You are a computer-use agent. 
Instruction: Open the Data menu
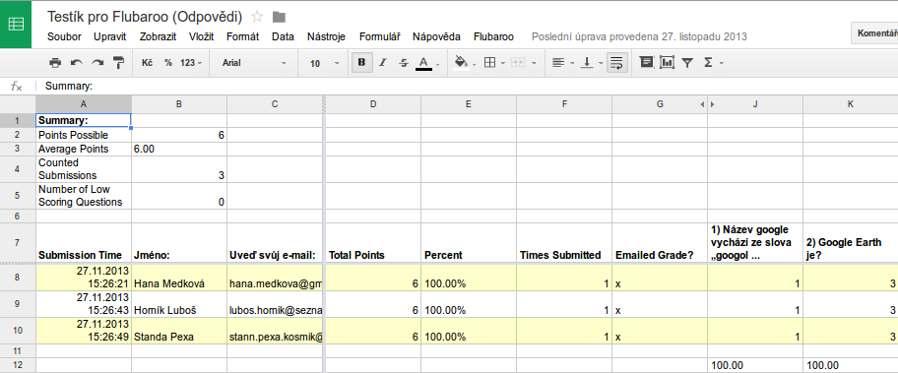[x=283, y=36]
